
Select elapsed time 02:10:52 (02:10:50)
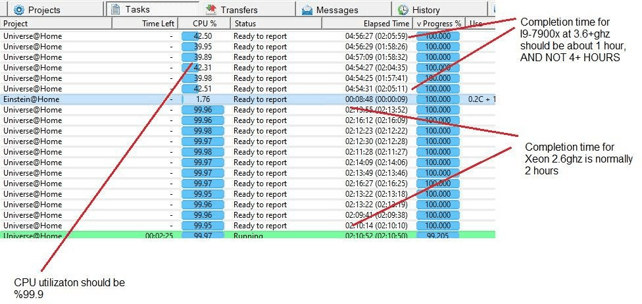(377, 236)
